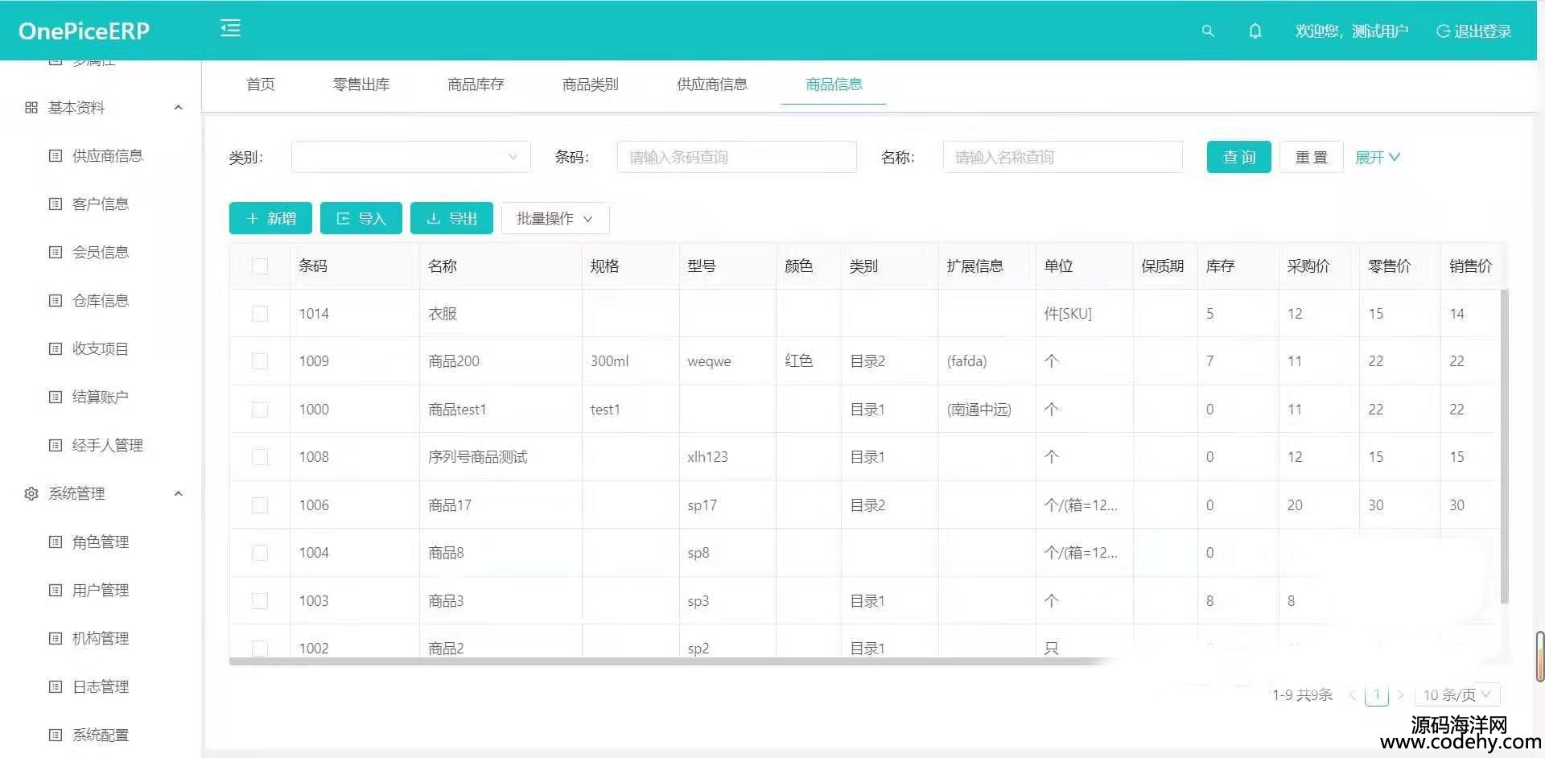1545x758 pixels.
Task: Open notifications bell icon
Action: pyautogui.click(x=1255, y=31)
